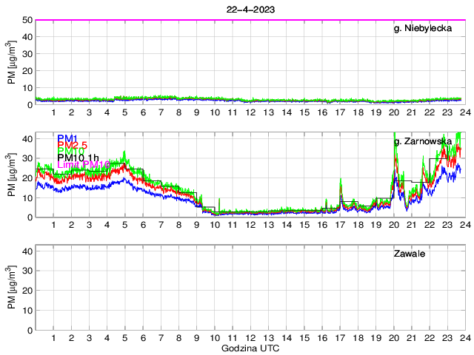Click the magenta Limit PM10 legend entry
Screen dimensions: 474x355
(83, 164)
